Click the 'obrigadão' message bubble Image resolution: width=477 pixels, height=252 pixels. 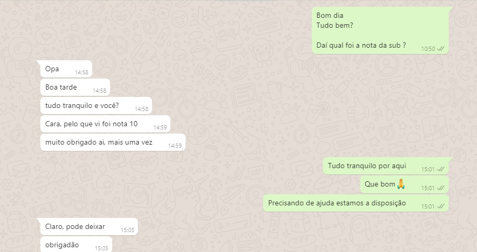pos(76,244)
